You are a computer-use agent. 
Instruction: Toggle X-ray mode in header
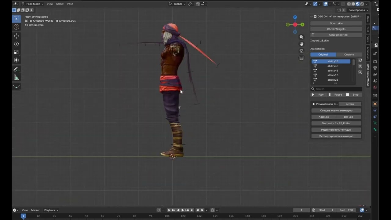click(x=343, y=4)
